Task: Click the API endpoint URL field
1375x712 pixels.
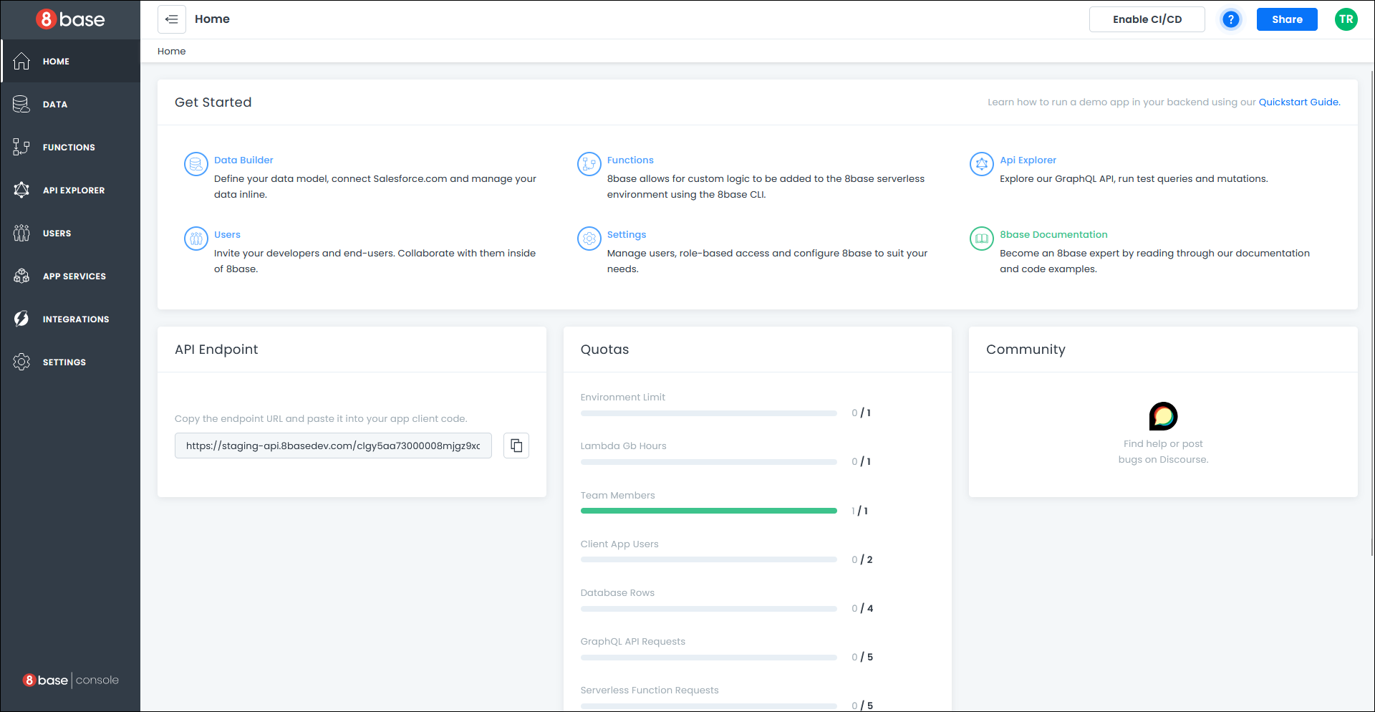Action: point(333,446)
